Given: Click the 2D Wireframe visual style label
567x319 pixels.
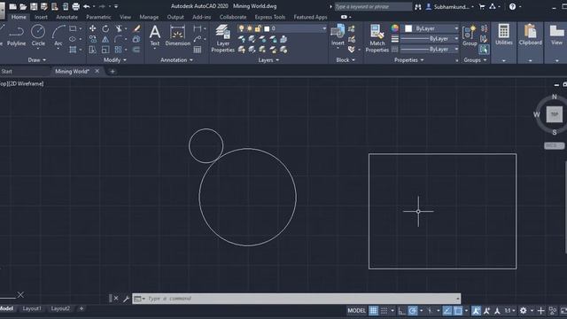Looking at the screenshot, I should coord(26,83).
